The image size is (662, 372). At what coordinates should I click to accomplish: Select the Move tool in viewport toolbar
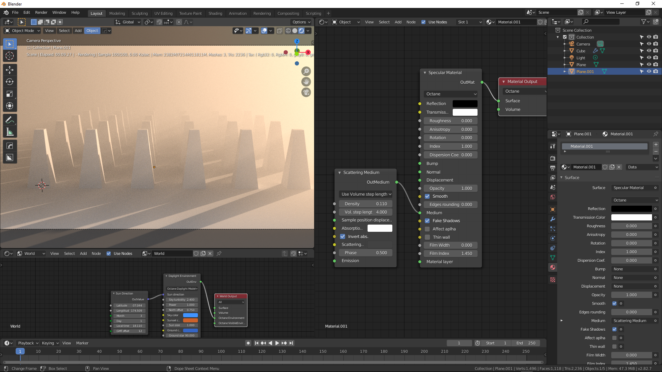(x=10, y=70)
